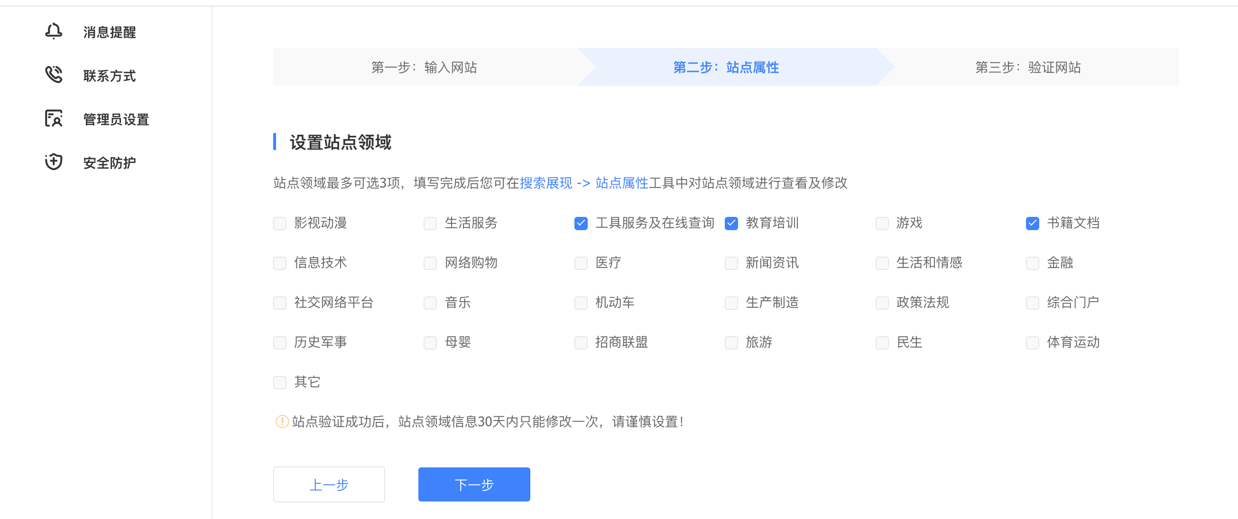1238x519 pixels.
Task: Open 安全防护 in the sidebar
Action: tap(110, 163)
